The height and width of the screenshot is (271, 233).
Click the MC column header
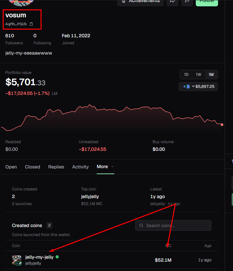coord(168,246)
